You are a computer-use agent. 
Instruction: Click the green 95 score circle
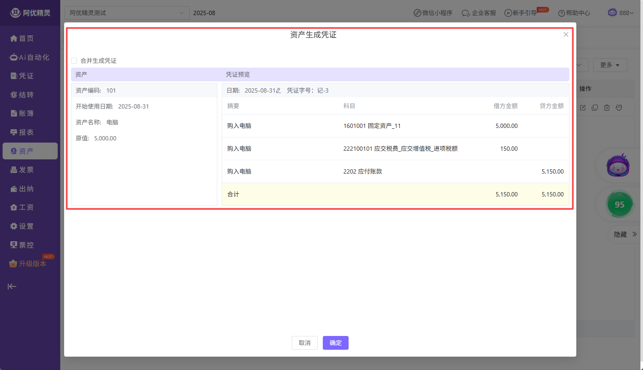pos(619,205)
